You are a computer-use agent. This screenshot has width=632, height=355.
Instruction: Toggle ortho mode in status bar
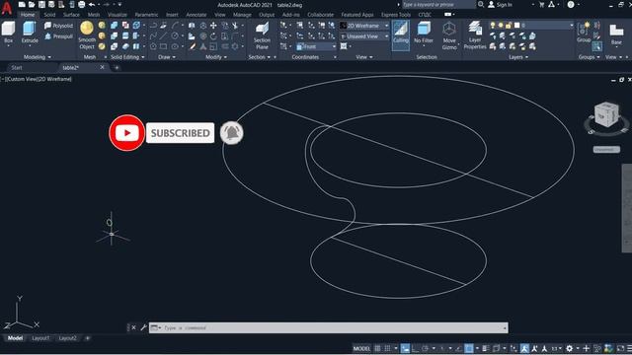[415, 348]
